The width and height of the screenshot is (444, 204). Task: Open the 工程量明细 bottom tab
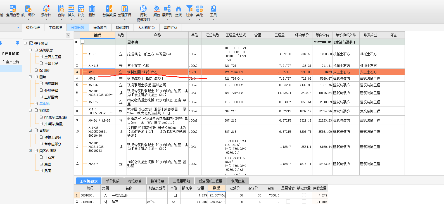[x=181, y=181]
